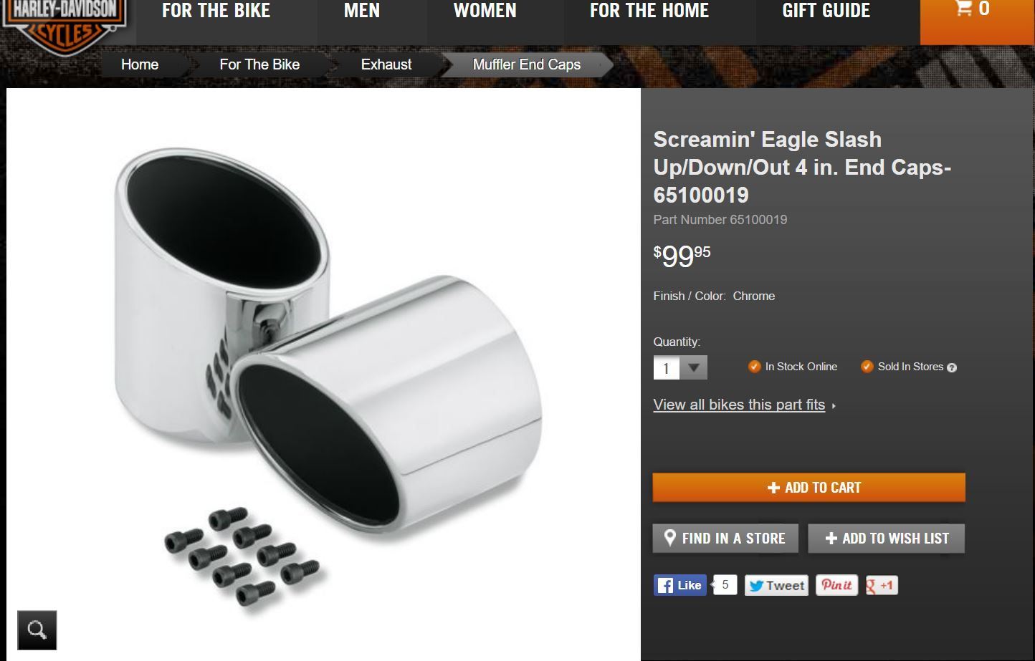Click ADD TO WISH LIST button
1035x661 pixels.
887,539
